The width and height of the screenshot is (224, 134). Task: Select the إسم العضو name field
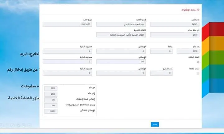pos(121,24)
